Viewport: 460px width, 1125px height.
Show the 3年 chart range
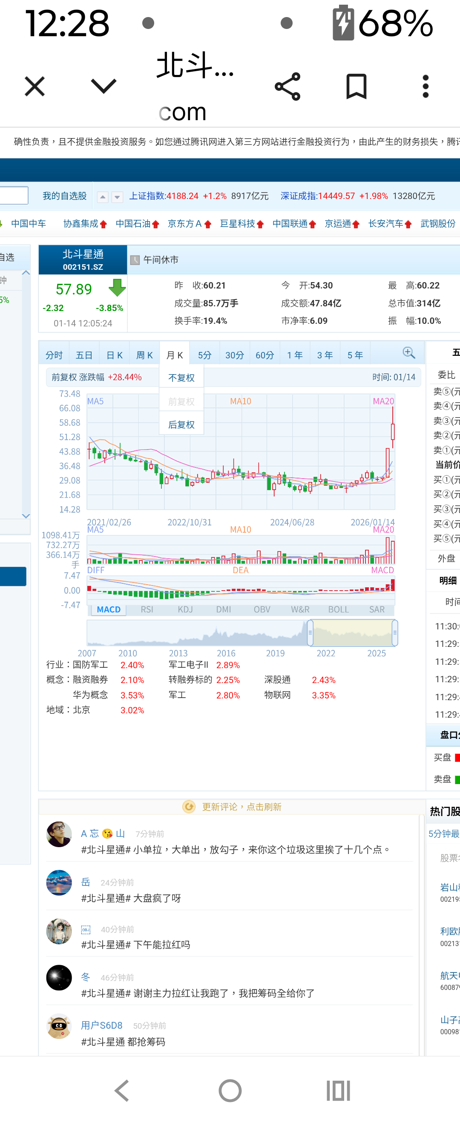coord(325,355)
